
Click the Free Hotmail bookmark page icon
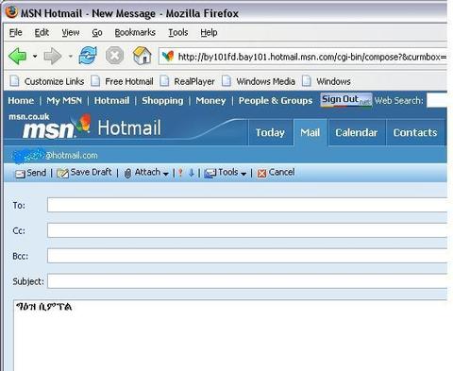click(x=95, y=81)
